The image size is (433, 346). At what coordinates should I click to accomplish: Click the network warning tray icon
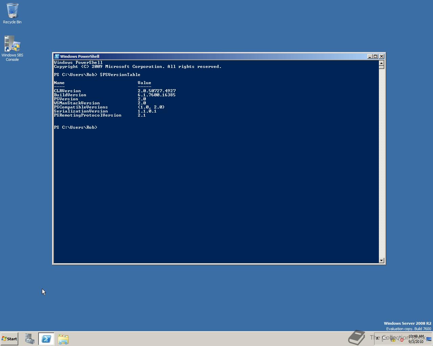393,339
